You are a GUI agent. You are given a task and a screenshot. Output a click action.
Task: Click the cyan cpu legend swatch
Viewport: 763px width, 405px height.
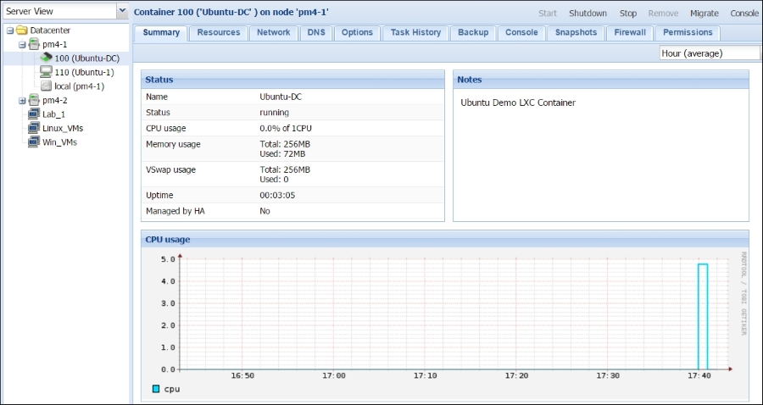(156, 389)
